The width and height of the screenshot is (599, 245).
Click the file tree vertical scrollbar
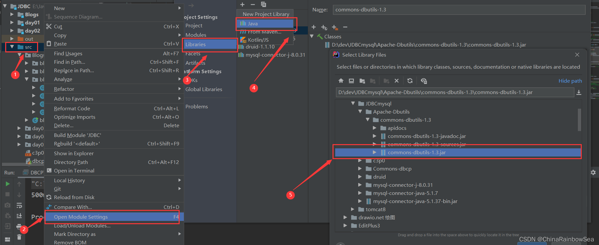(x=579, y=120)
